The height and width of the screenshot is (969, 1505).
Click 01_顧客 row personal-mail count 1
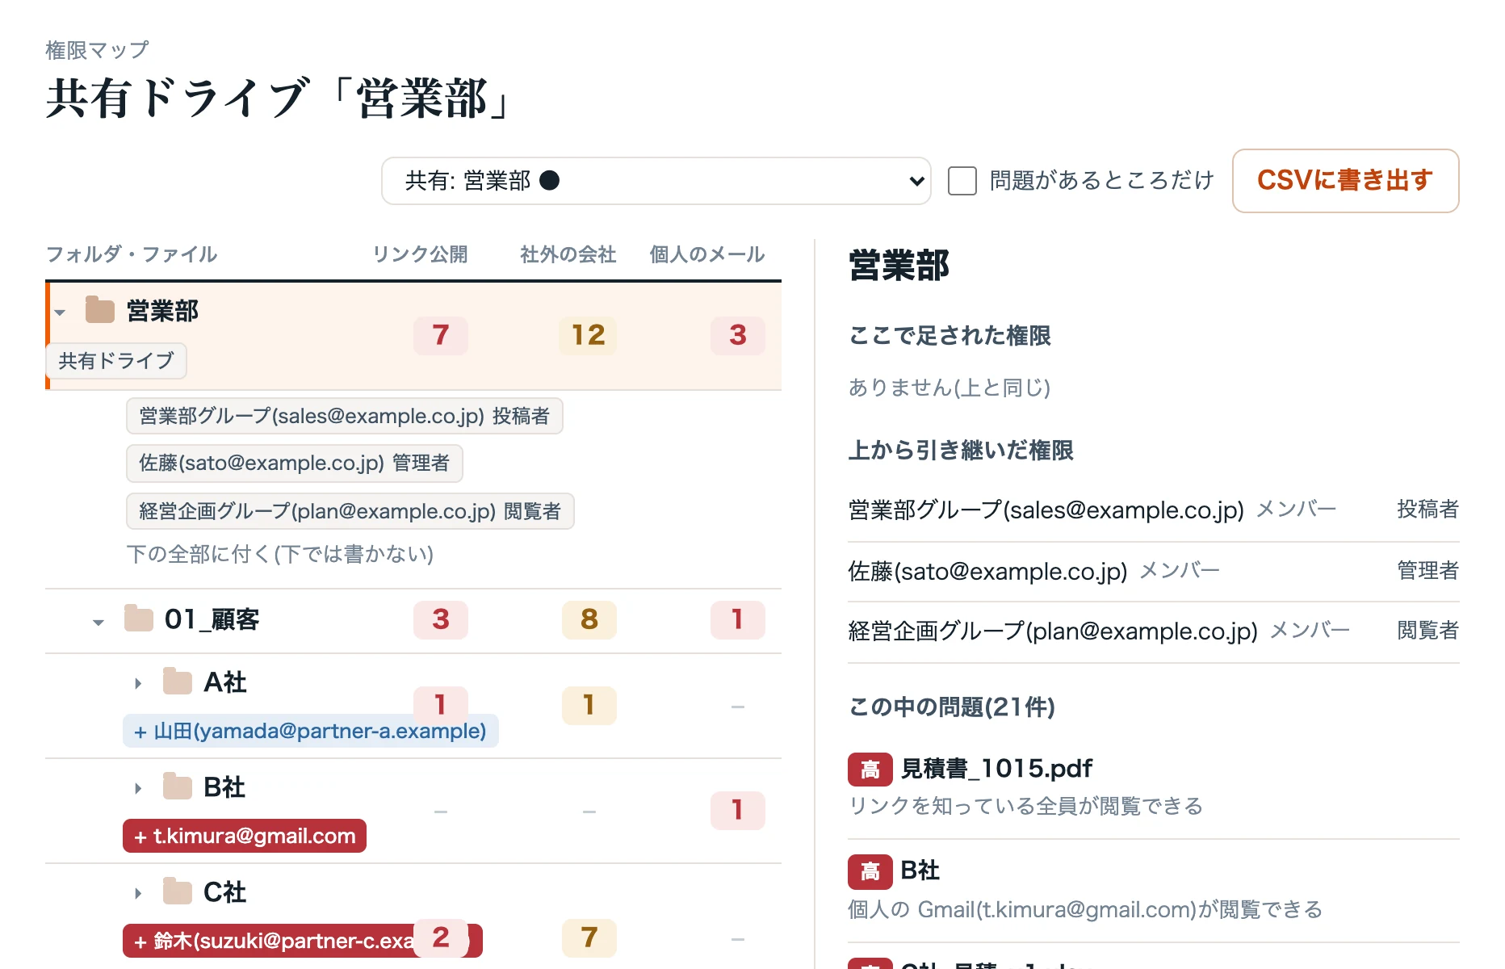738,619
